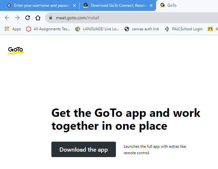This screenshot has width=218, height=169.
Task: Click the GoTo logo on the page
Action: point(15,50)
